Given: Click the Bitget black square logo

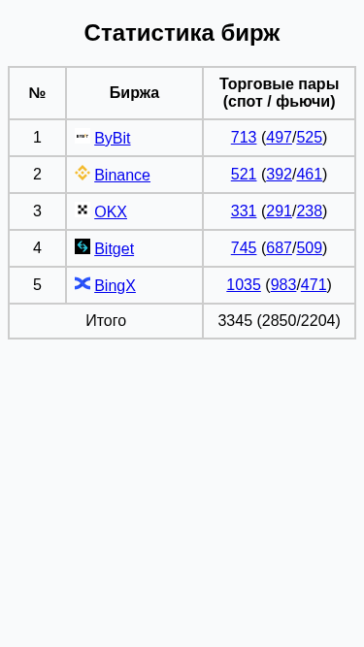Looking at the screenshot, I should 83,246.
